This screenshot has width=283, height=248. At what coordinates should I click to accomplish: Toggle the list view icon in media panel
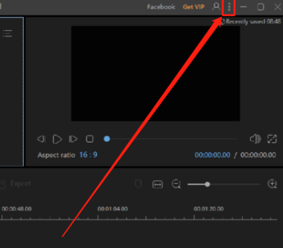click(x=7, y=33)
